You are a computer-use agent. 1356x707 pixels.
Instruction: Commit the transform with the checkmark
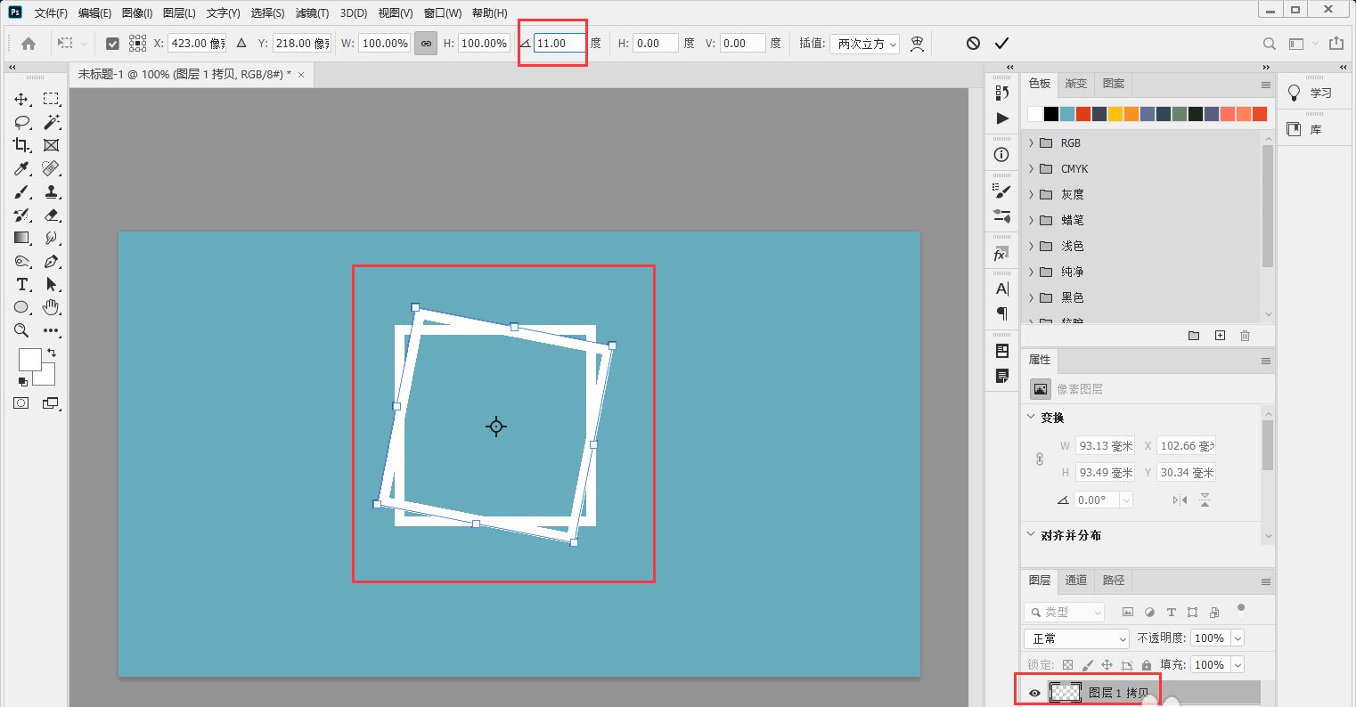click(1001, 43)
